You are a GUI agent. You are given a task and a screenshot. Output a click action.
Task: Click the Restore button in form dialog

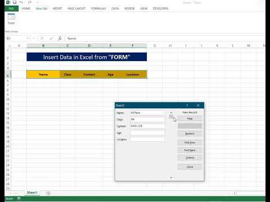[x=190, y=134]
